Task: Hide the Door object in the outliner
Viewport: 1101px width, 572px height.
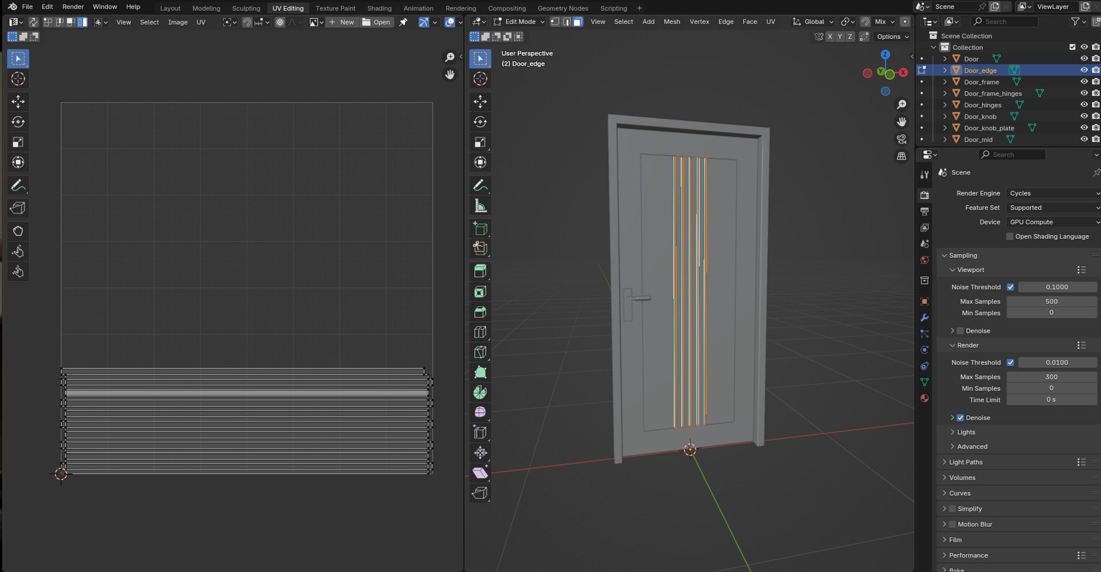Action: [1084, 59]
